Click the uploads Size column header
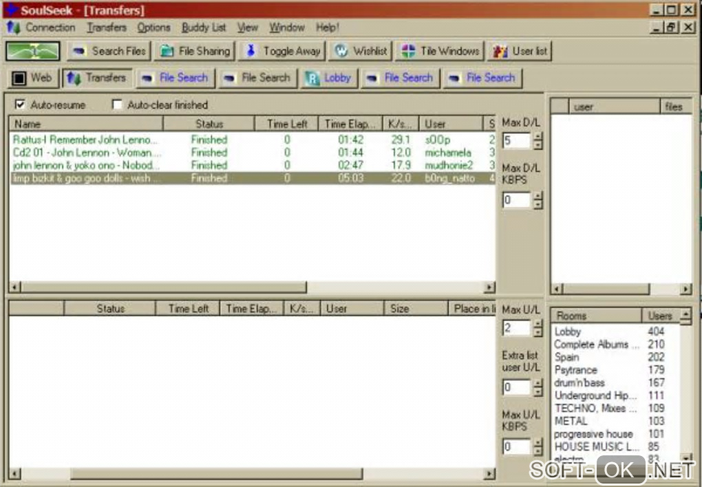Screen dimensions: 702x487 [x=416, y=308]
